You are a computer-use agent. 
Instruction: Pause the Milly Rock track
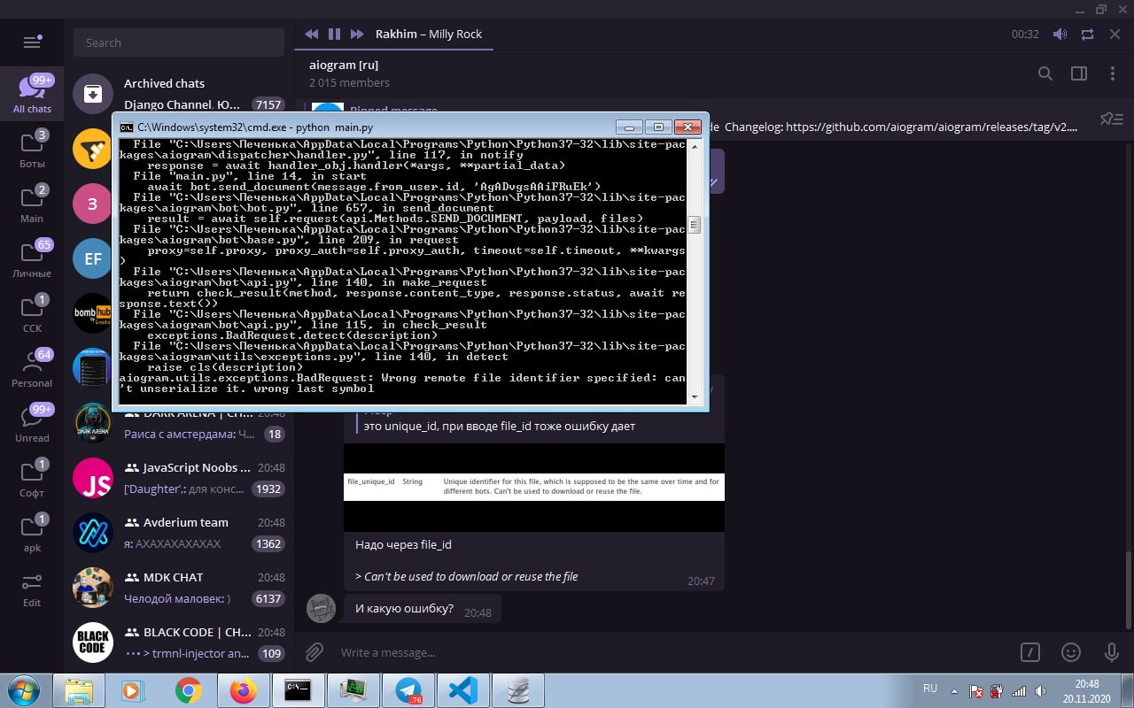[x=334, y=34]
